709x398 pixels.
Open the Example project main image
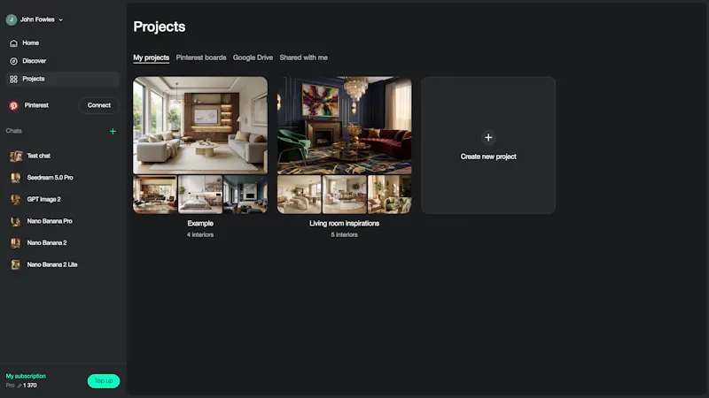[200, 125]
